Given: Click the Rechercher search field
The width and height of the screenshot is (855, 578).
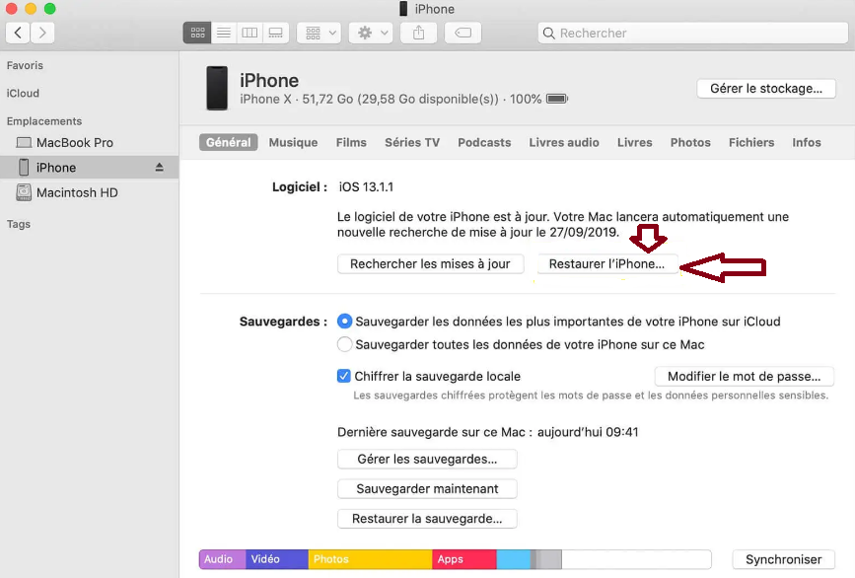Looking at the screenshot, I should (690, 33).
